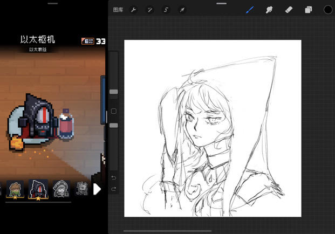Select the brown-haired character portrait

click(x=15, y=189)
